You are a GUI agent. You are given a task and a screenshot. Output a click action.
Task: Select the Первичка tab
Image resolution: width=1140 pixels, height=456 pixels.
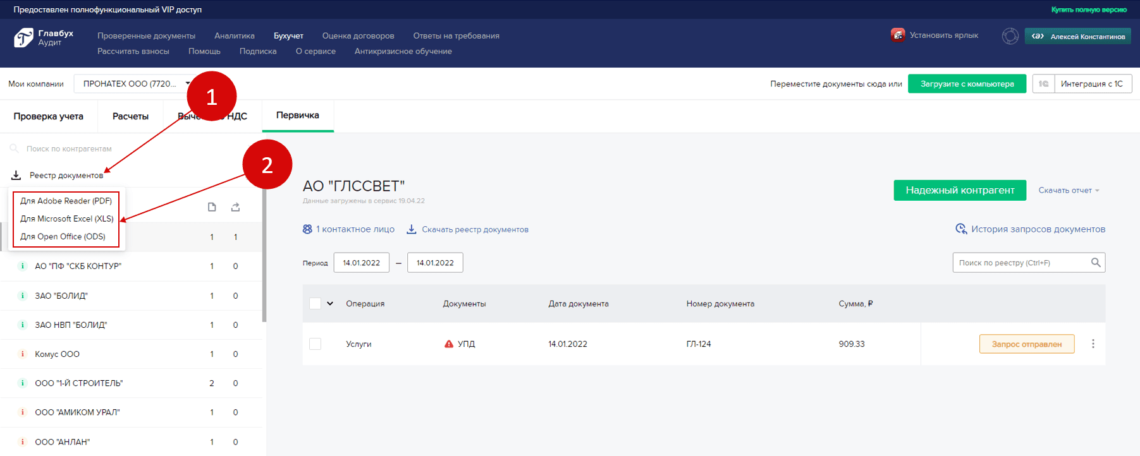tap(298, 116)
